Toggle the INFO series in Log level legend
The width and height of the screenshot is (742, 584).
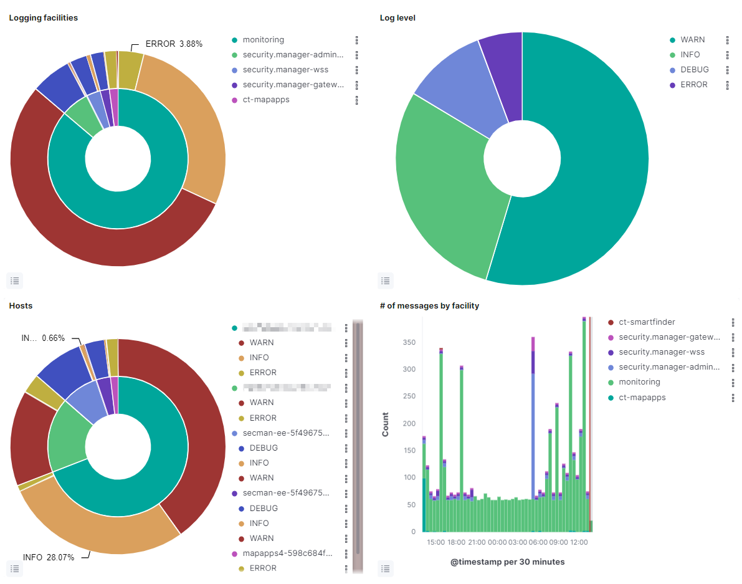coord(692,54)
